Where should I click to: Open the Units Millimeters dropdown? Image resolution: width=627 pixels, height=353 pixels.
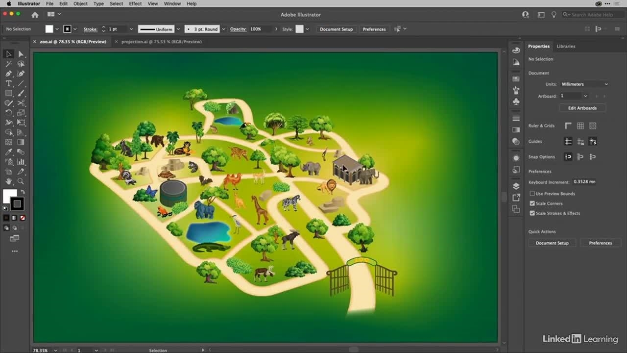tap(584, 84)
